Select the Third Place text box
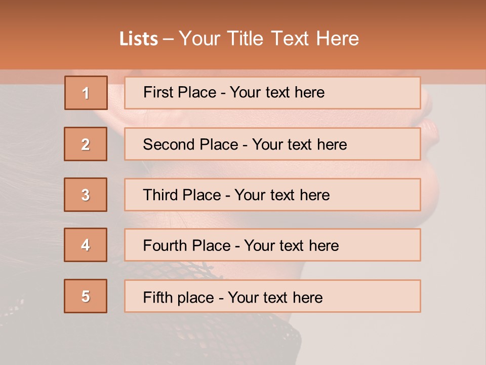The height and width of the screenshot is (365, 486). (272, 195)
